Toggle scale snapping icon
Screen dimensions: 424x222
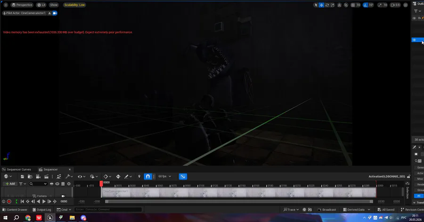point(380,5)
